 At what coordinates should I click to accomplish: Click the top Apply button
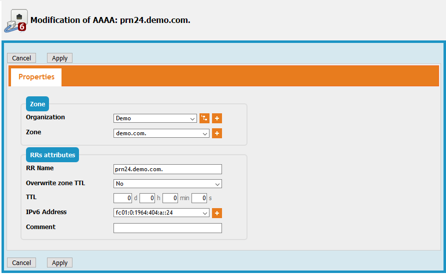pyautogui.click(x=59, y=58)
